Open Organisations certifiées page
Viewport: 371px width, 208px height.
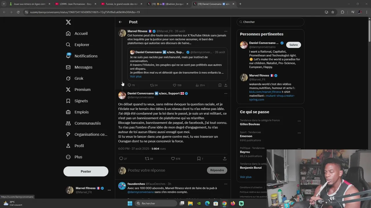86,134
